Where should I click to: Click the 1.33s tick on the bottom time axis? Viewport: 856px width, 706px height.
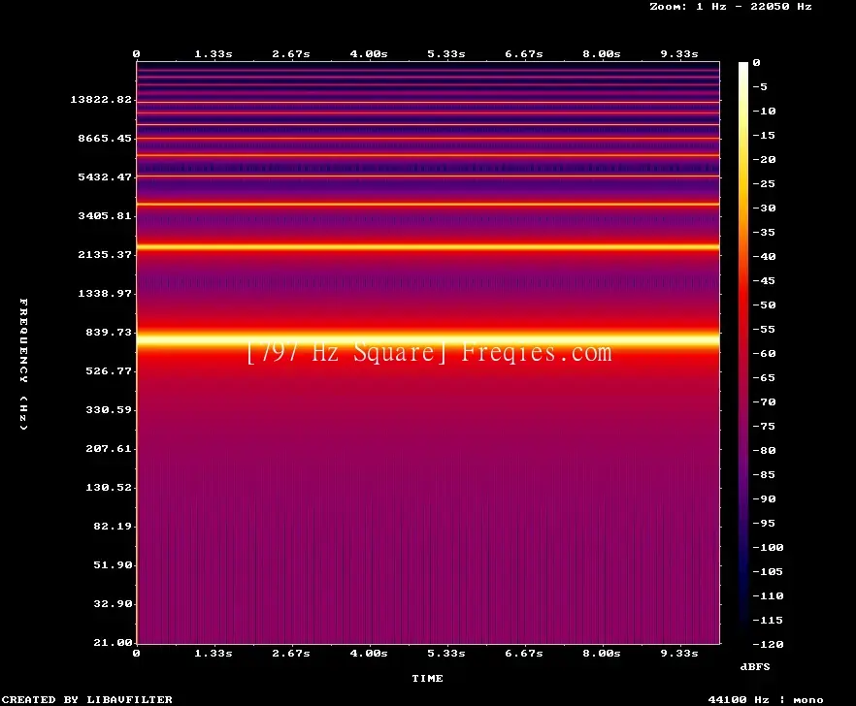[x=214, y=653]
